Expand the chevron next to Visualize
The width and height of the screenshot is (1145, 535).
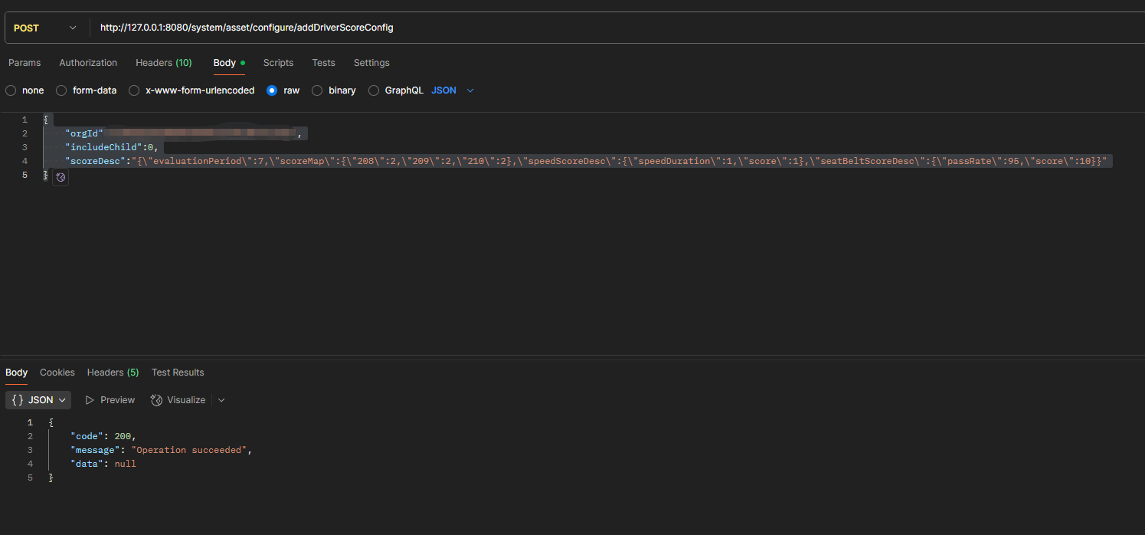tap(222, 400)
